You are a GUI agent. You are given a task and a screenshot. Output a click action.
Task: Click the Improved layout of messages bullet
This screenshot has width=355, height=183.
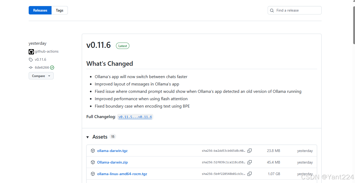tap(137, 84)
